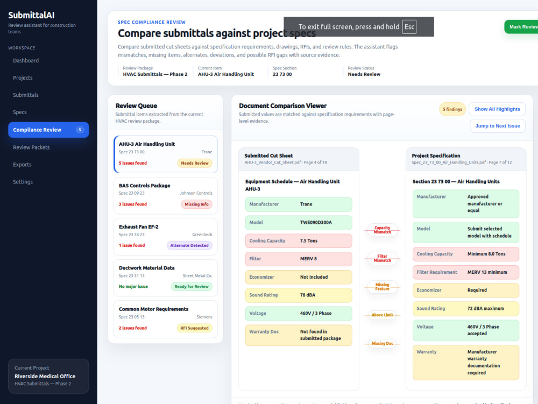The height and width of the screenshot is (404, 538).
Task: Click the Capacity Mismatch connector label
Action: (382, 230)
